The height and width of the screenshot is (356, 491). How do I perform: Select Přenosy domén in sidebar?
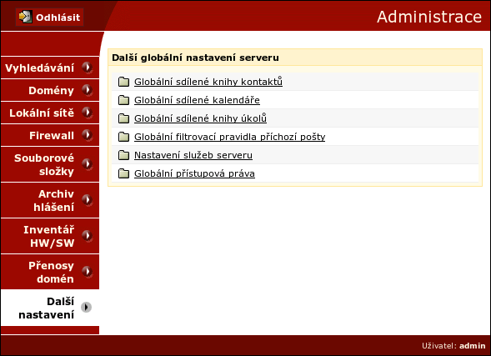50,272
